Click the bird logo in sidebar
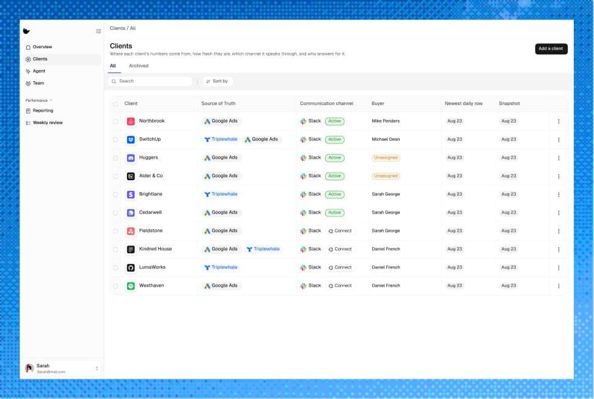Viewport: 594px width, 399px height. [26, 31]
